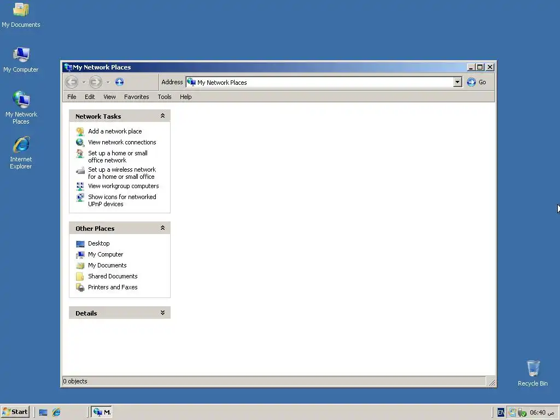Go to Printers and Faxes in Other Places

click(x=113, y=287)
